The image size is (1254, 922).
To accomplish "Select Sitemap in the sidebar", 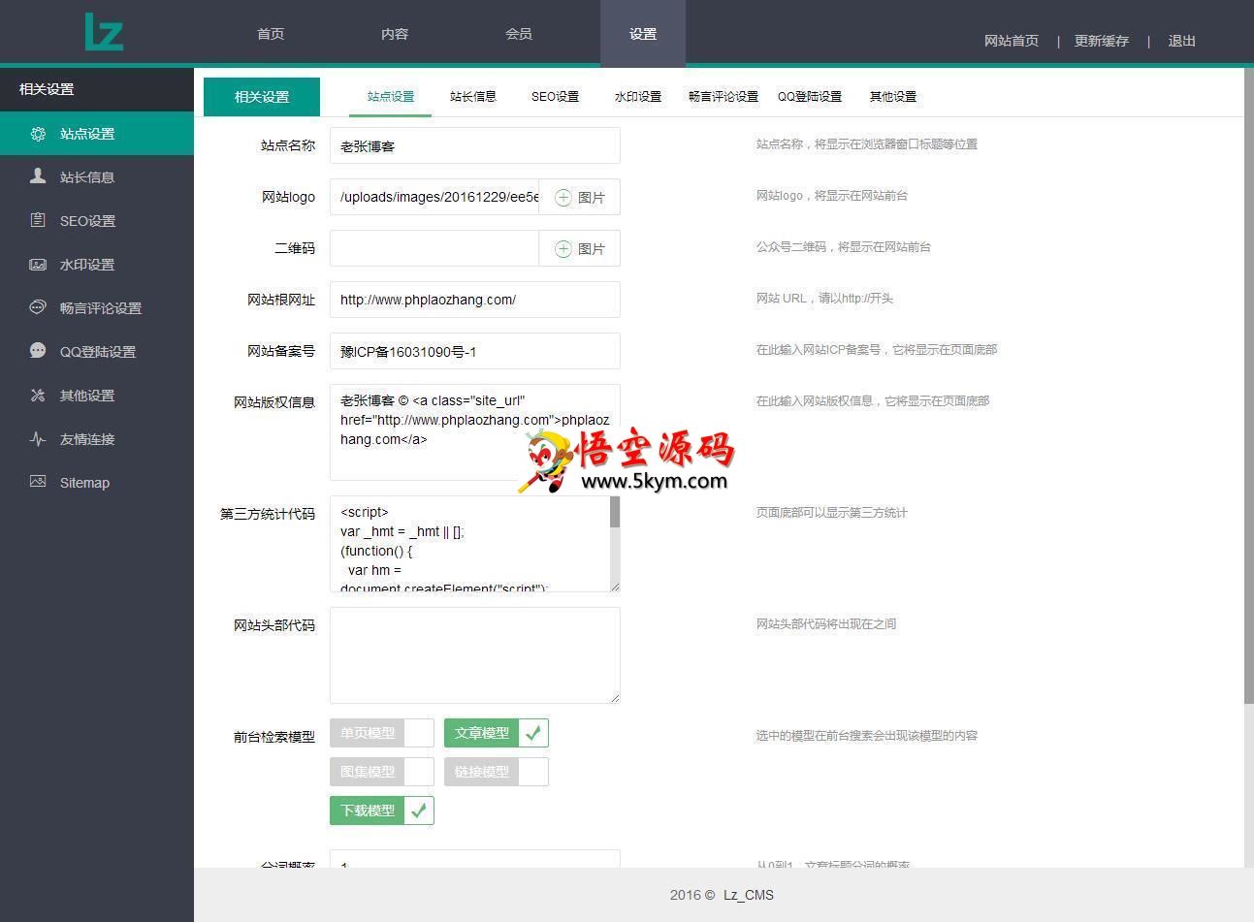I will click(x=97, y=483).
